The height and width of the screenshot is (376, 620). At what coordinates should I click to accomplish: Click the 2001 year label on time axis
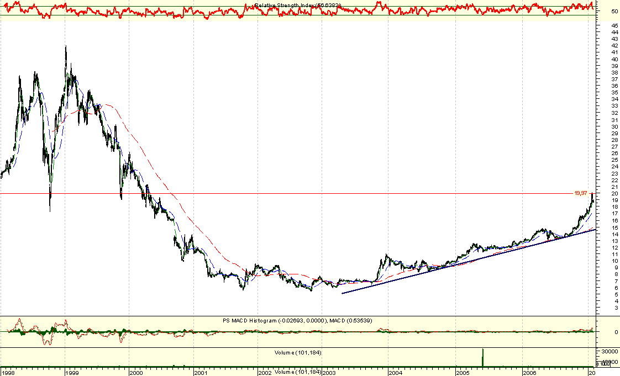tap(201, 373)
